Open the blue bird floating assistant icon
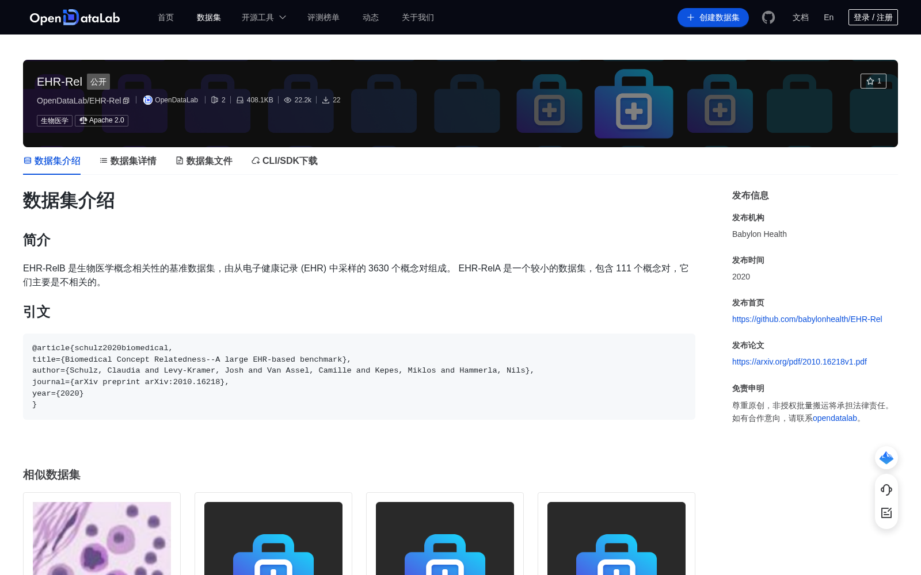 [886, 458]
